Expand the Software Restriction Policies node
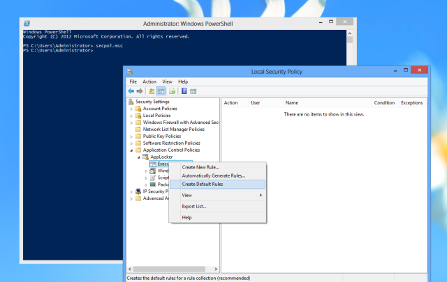The height and width of the screenshot is (282, 447). [131, 143]
